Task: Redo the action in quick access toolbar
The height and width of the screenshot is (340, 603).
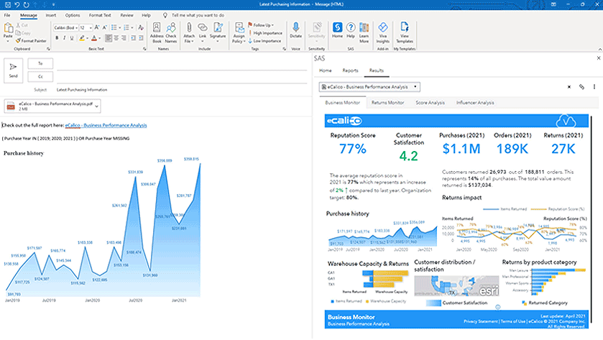Action: (x=26, y=4)
